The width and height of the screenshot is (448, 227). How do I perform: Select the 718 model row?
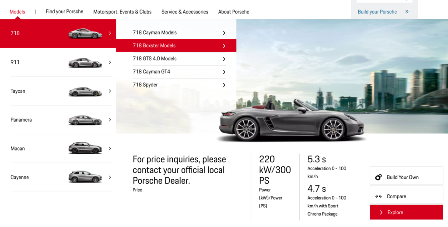click(58, 33)
